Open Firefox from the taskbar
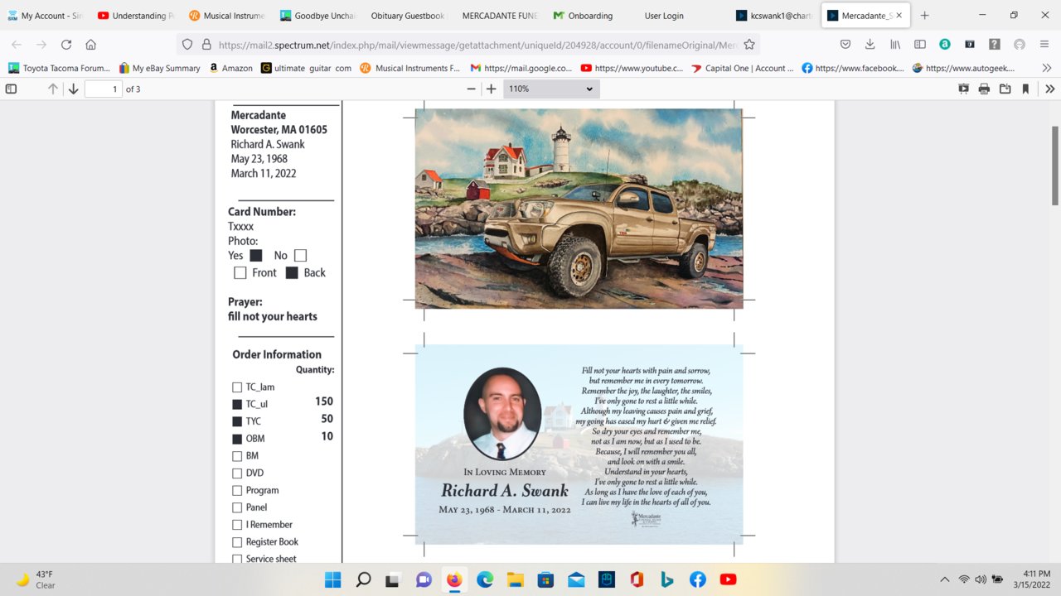The height and width of the screenshot is (596, 1061). click(454, 579)
